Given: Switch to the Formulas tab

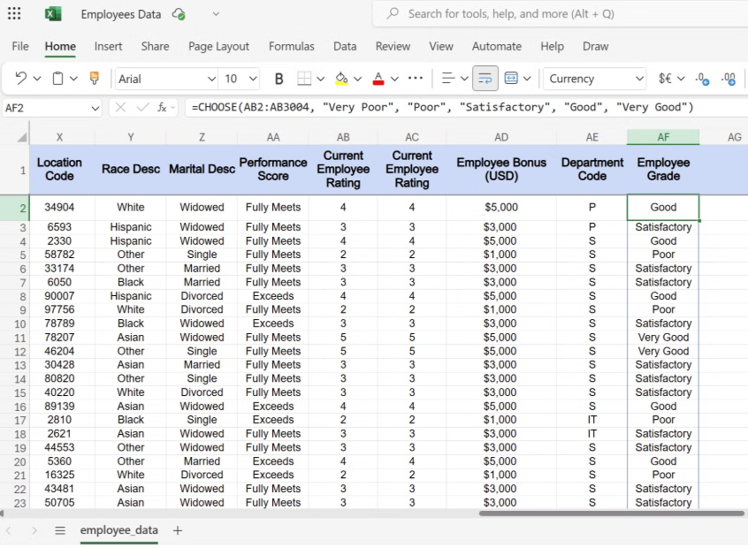Looking at the screenshot, I should pyautogui.click(x=292, y=46).
